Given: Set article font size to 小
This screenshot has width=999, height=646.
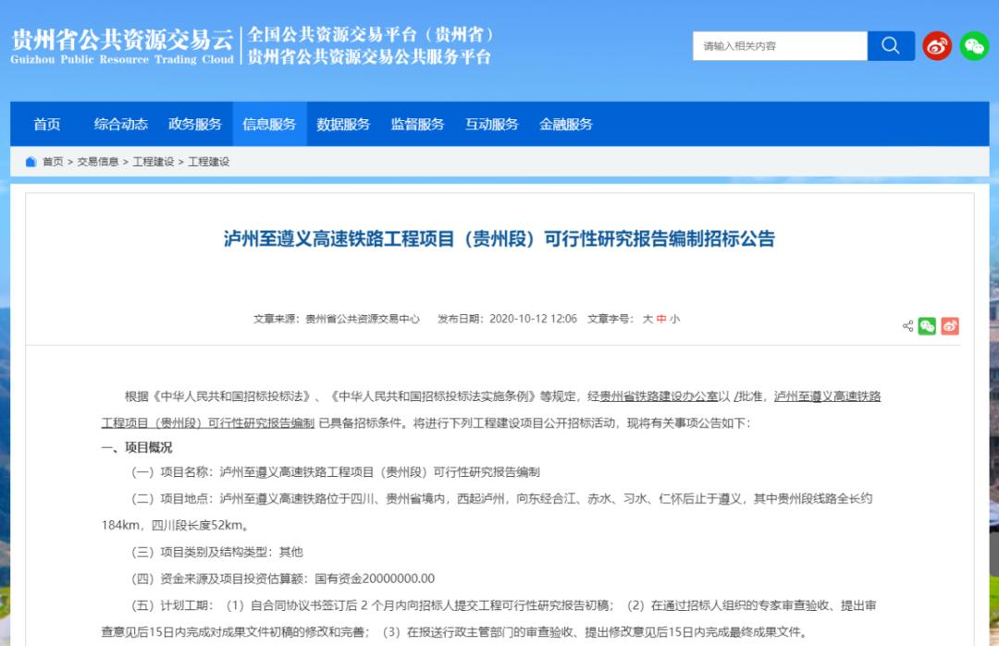Looking at the screenshot, I should (674, 319).
